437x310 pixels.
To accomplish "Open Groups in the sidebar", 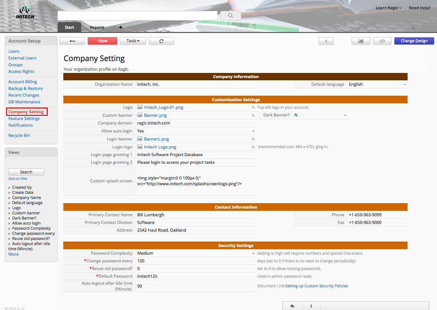I will (x=15, y=65).
